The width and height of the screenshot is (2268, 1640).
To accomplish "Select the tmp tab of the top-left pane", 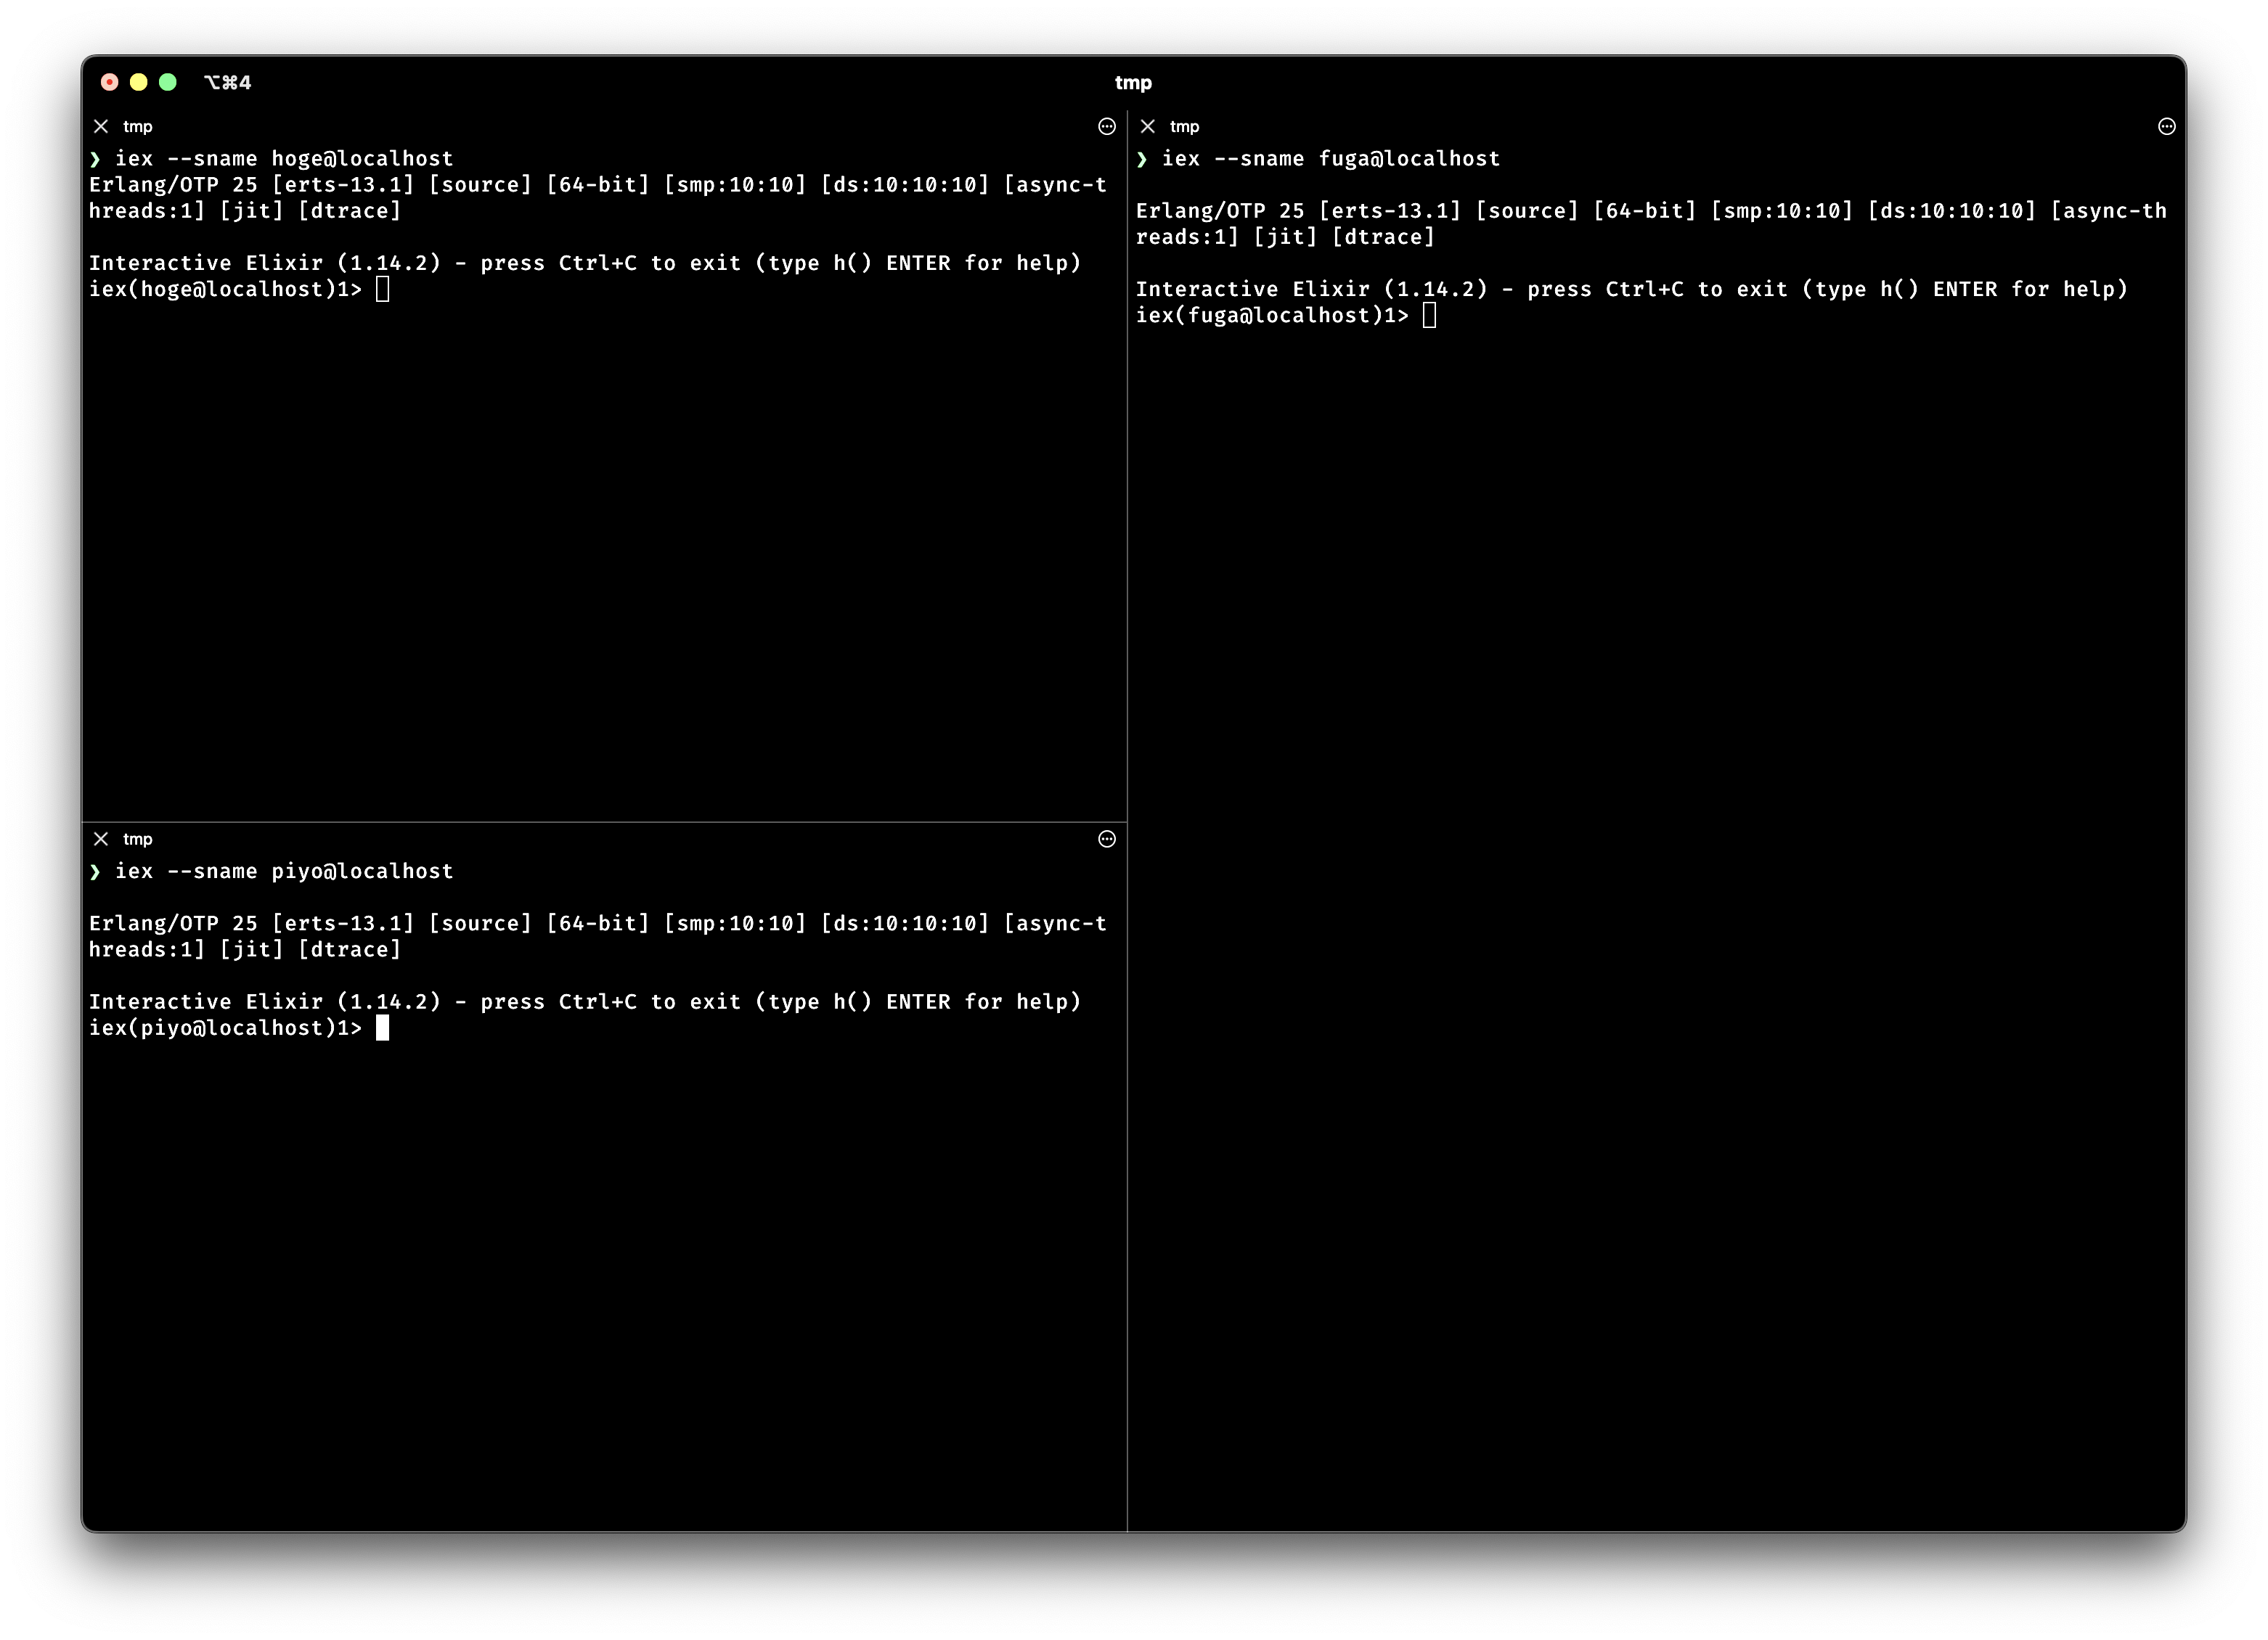I will click(137, 126).
